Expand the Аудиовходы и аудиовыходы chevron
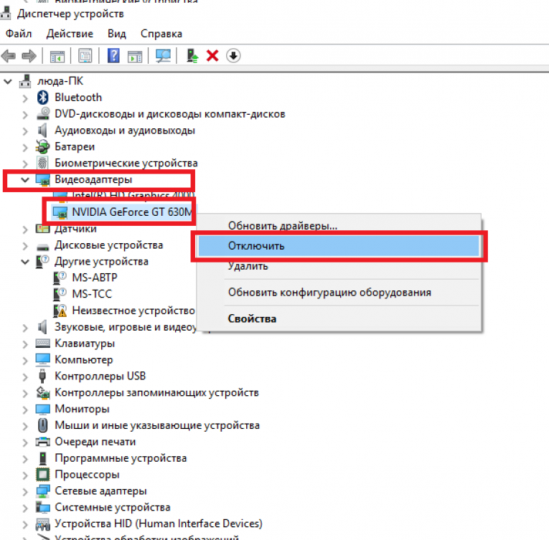549x540 pixels. (25, 131)
